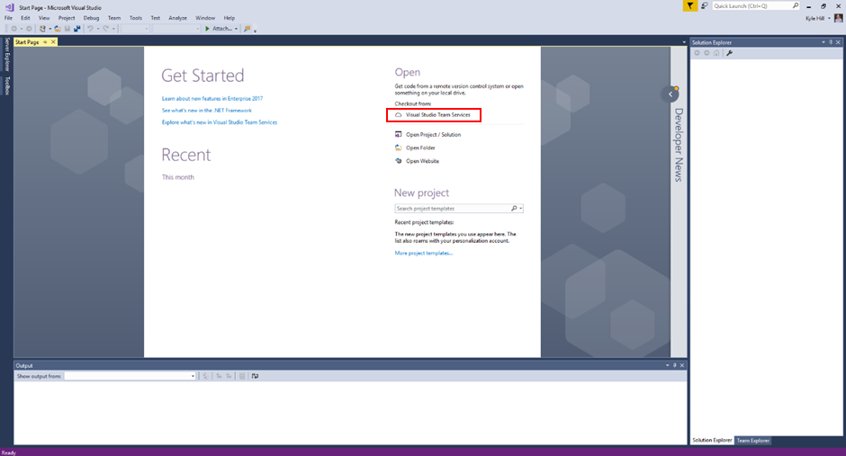Start debugging with the Attach button
This screenshot has width=846, height=456.
coord(219,29)
